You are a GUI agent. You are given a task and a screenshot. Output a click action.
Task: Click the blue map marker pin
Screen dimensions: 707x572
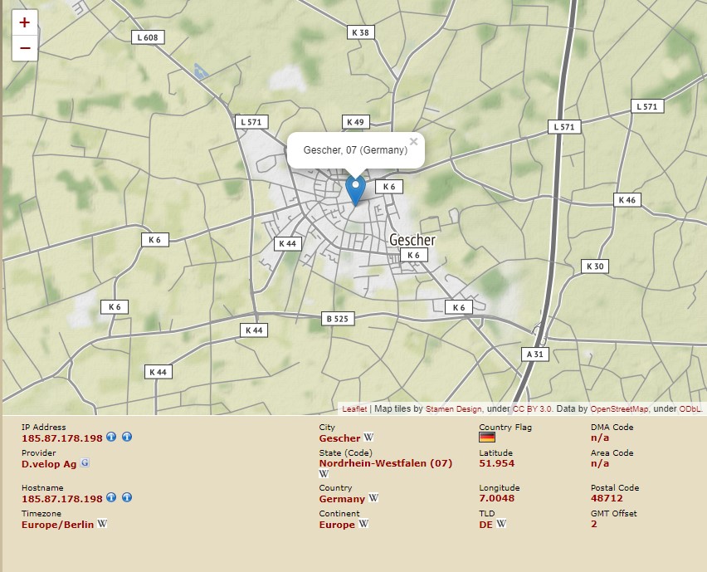355,189
